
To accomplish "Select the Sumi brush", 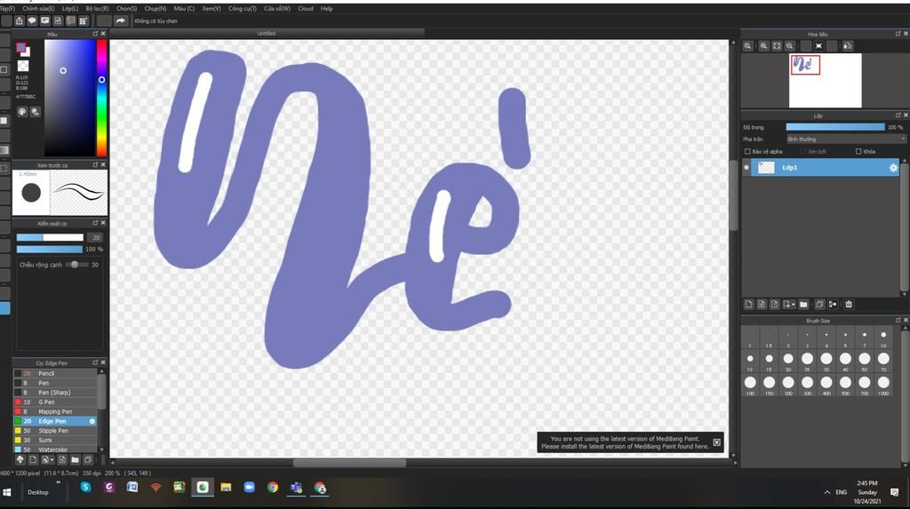I will click(55, 440).
